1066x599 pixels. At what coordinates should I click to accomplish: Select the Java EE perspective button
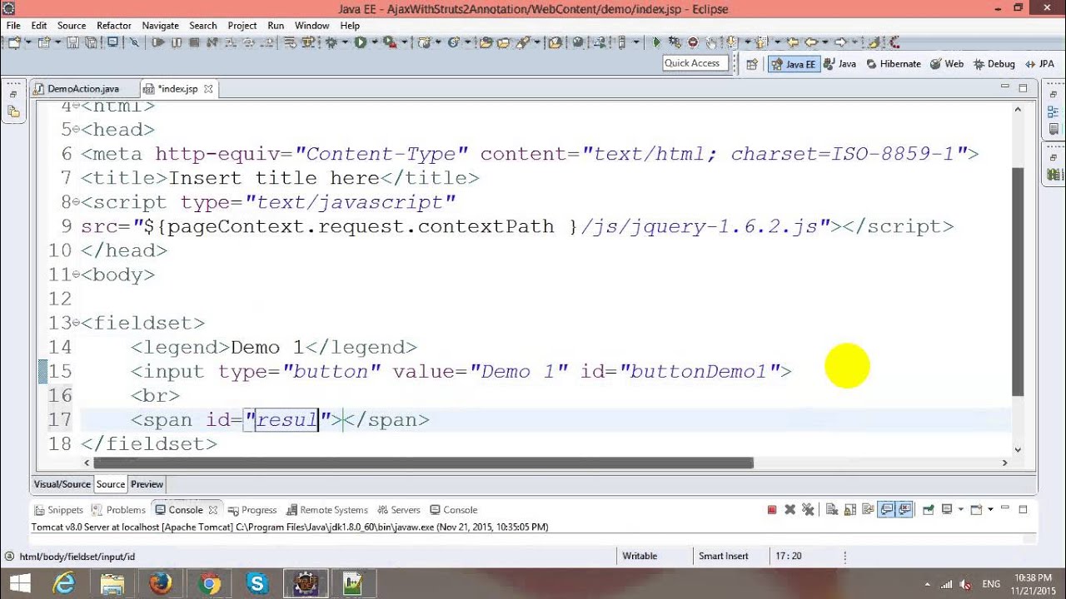pos(794,64)
